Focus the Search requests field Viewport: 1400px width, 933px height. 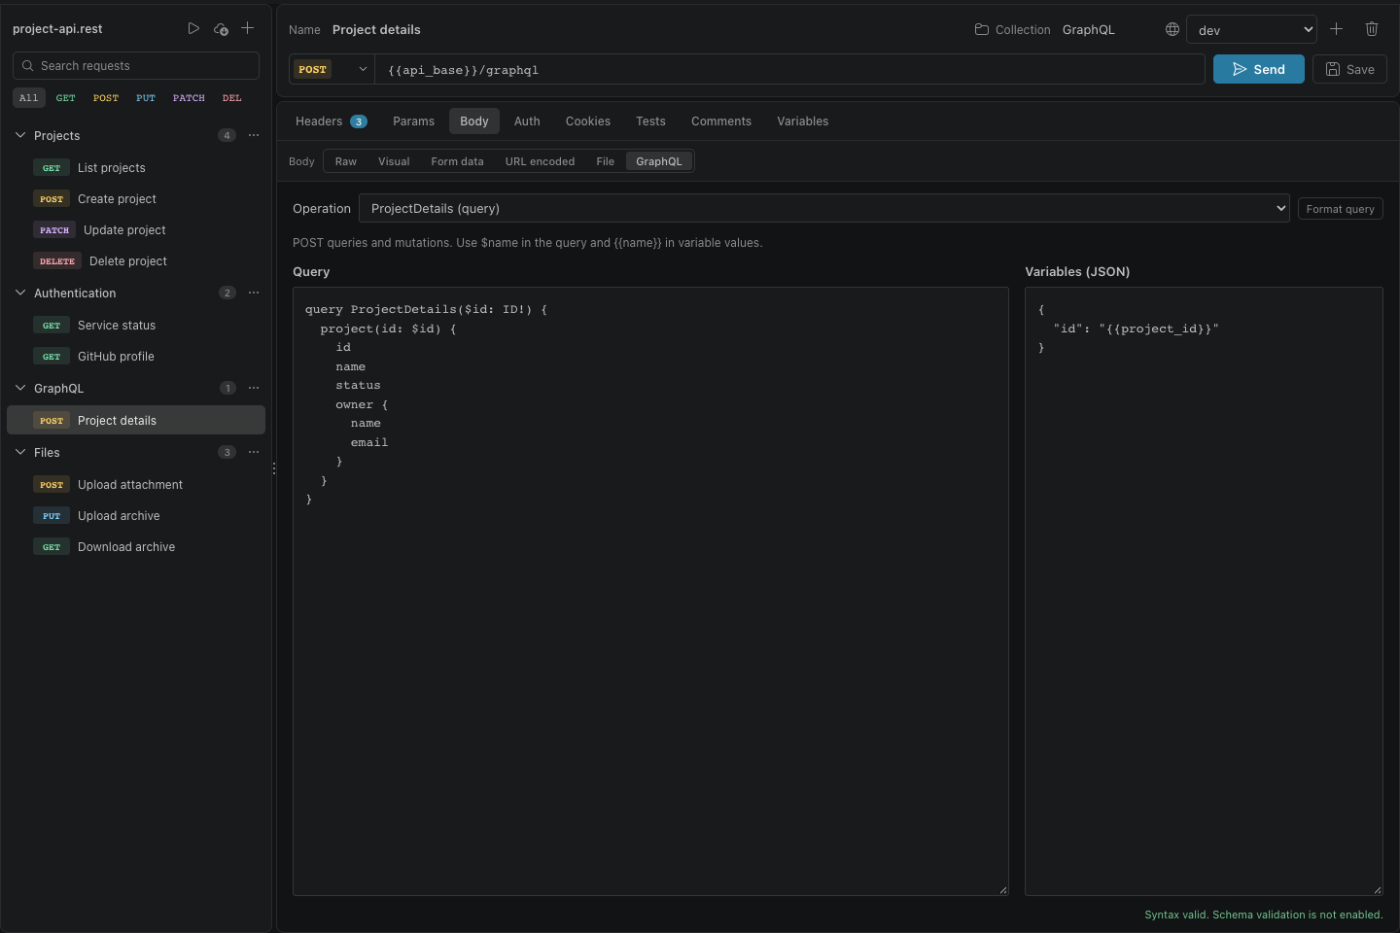(x=136, y=66)
